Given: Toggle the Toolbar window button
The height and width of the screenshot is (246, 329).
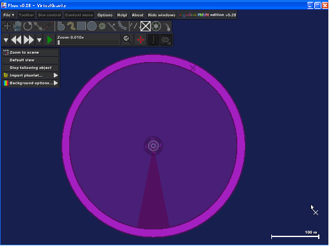Looking at the screenshot, I should [26, 15].
